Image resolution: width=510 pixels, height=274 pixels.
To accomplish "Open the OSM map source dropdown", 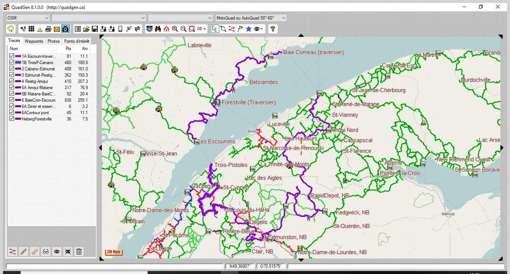I will pos(28,18).
